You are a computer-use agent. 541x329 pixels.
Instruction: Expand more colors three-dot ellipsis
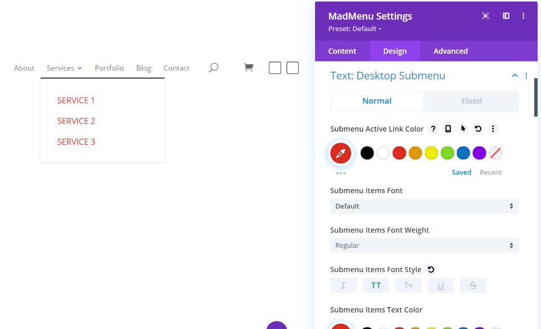coord(340,173)
